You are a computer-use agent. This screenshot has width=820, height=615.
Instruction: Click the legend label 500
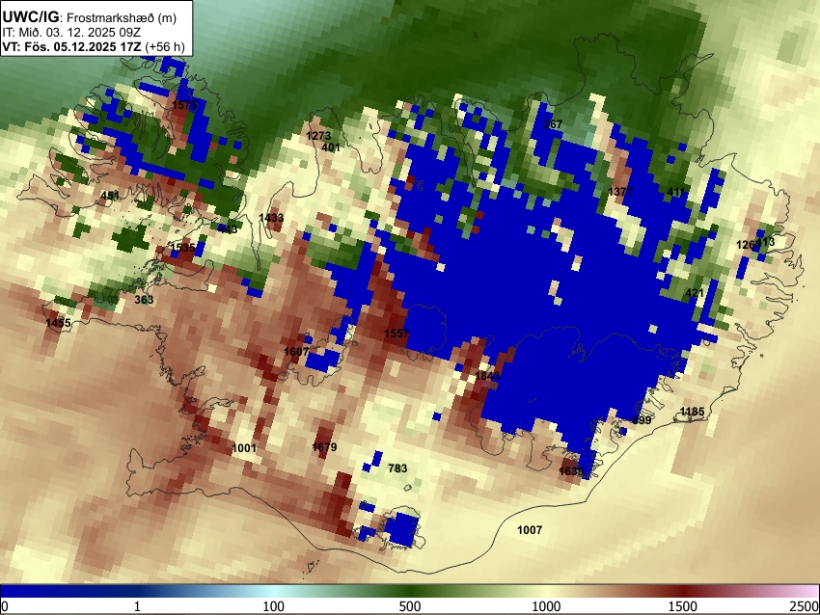click(410, 606)
